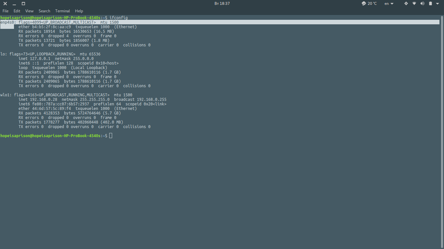This screenshot has width=444, height=249.
Task: Click the weather rain cloud icon
Action: (364, 4)
